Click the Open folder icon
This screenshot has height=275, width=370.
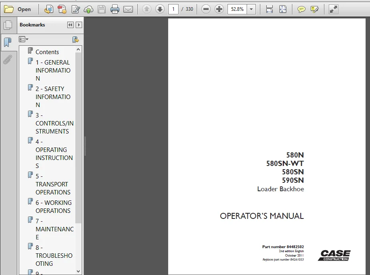9,9
